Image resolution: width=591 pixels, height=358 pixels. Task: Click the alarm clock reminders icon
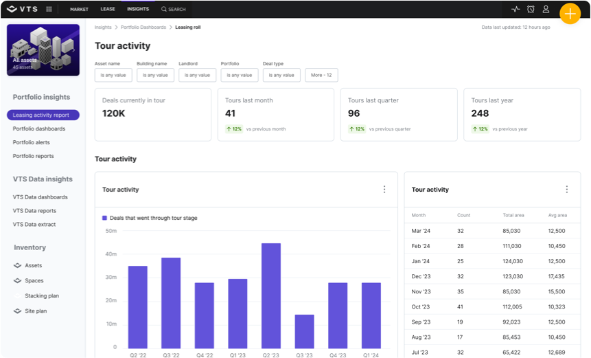531,9
